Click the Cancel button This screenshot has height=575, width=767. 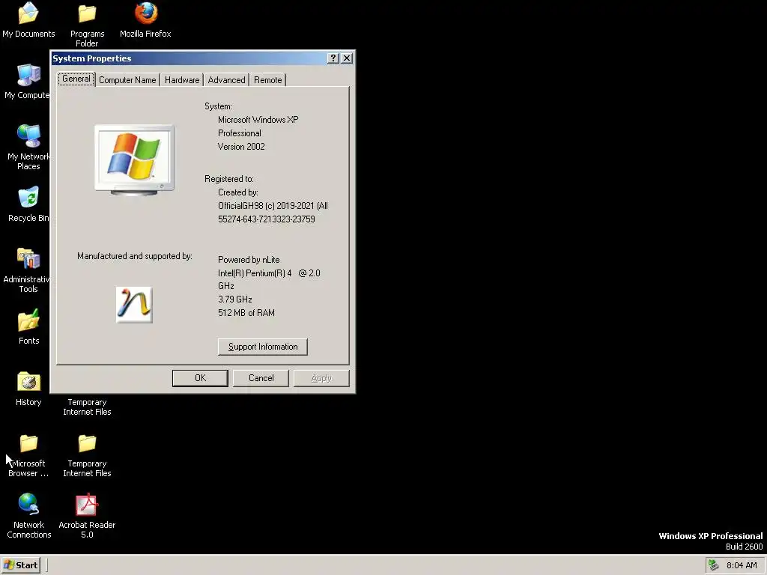click(261, 378)
